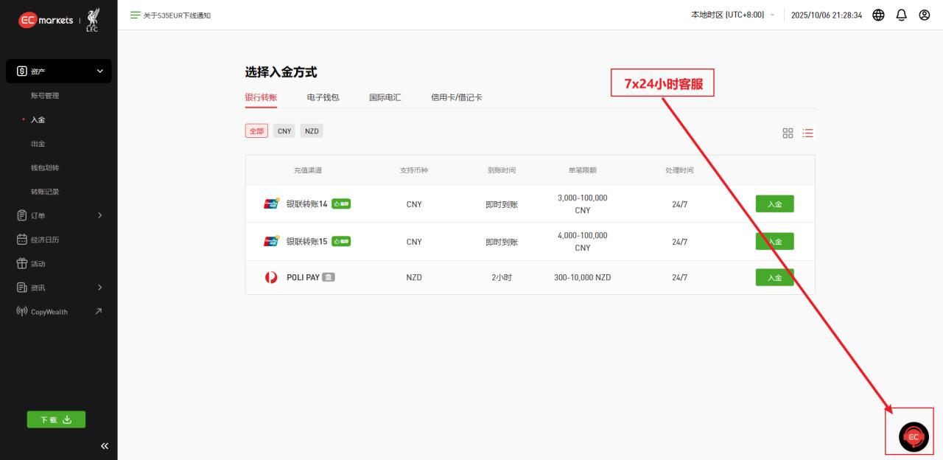This screenshot has width=943, height=460.
Task: Open the language globe icon
Action: click(877, 15)
